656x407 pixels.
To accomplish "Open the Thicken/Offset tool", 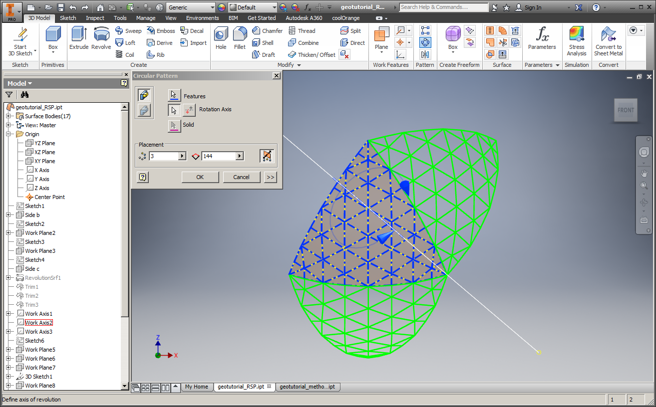I will pyautogui.click(x=312, y=55).
